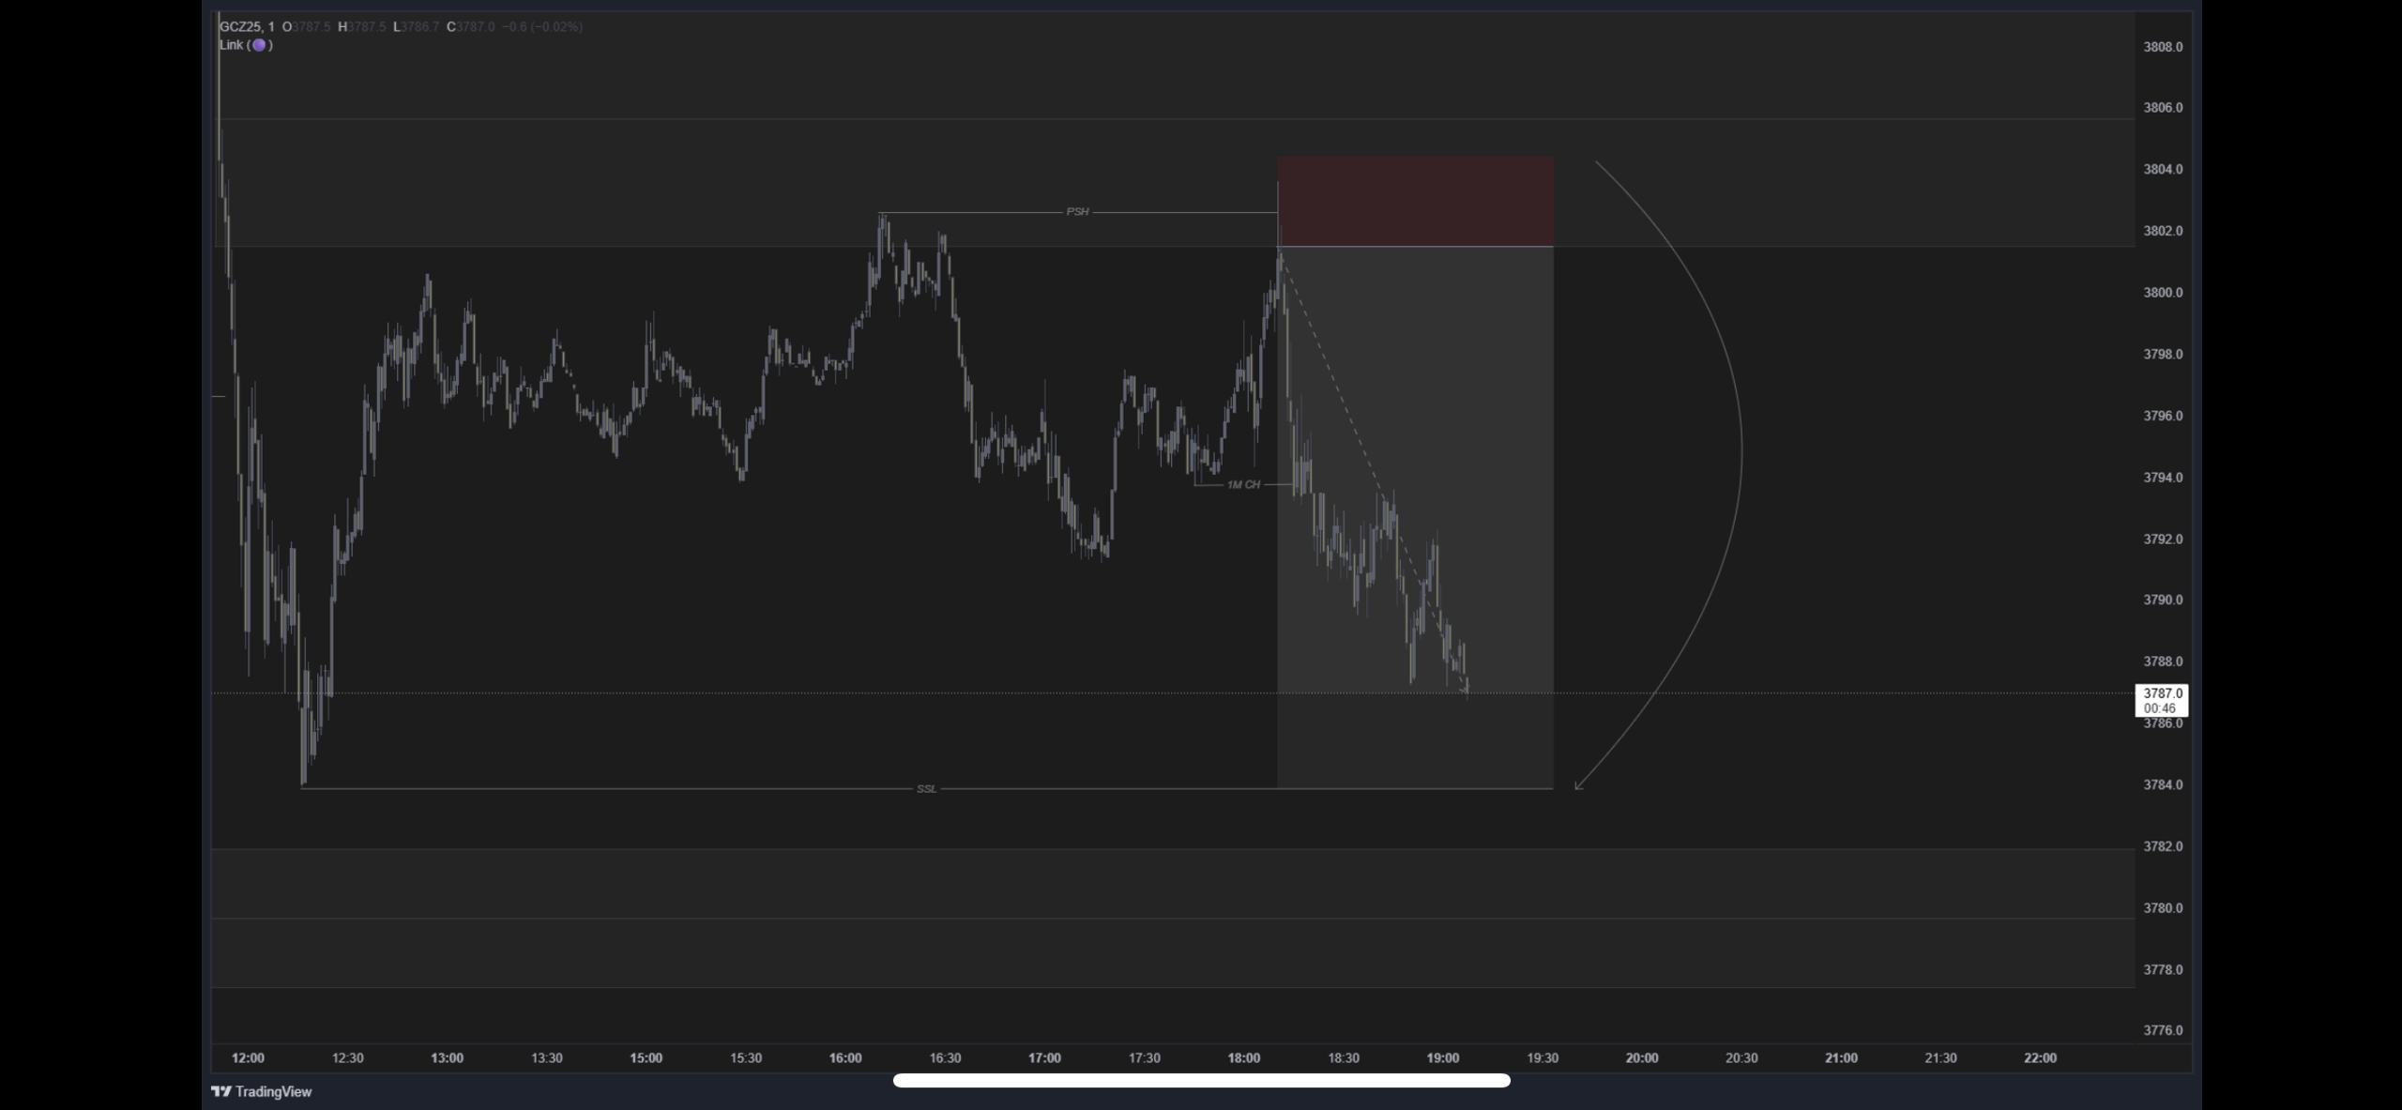This screenshot has height=1110, width=2402.
Task: Click the 18:00 time axis label
Action: [1244, 1058]
